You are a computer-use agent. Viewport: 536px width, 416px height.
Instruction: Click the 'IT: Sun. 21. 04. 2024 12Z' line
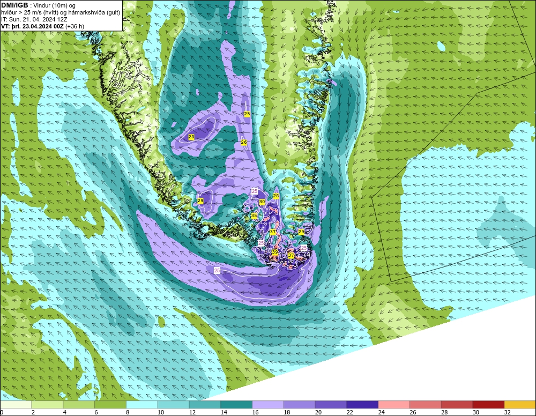click(34, 19)
